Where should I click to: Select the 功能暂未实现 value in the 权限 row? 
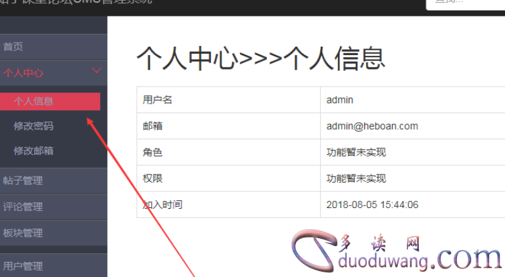click(356, 179)
